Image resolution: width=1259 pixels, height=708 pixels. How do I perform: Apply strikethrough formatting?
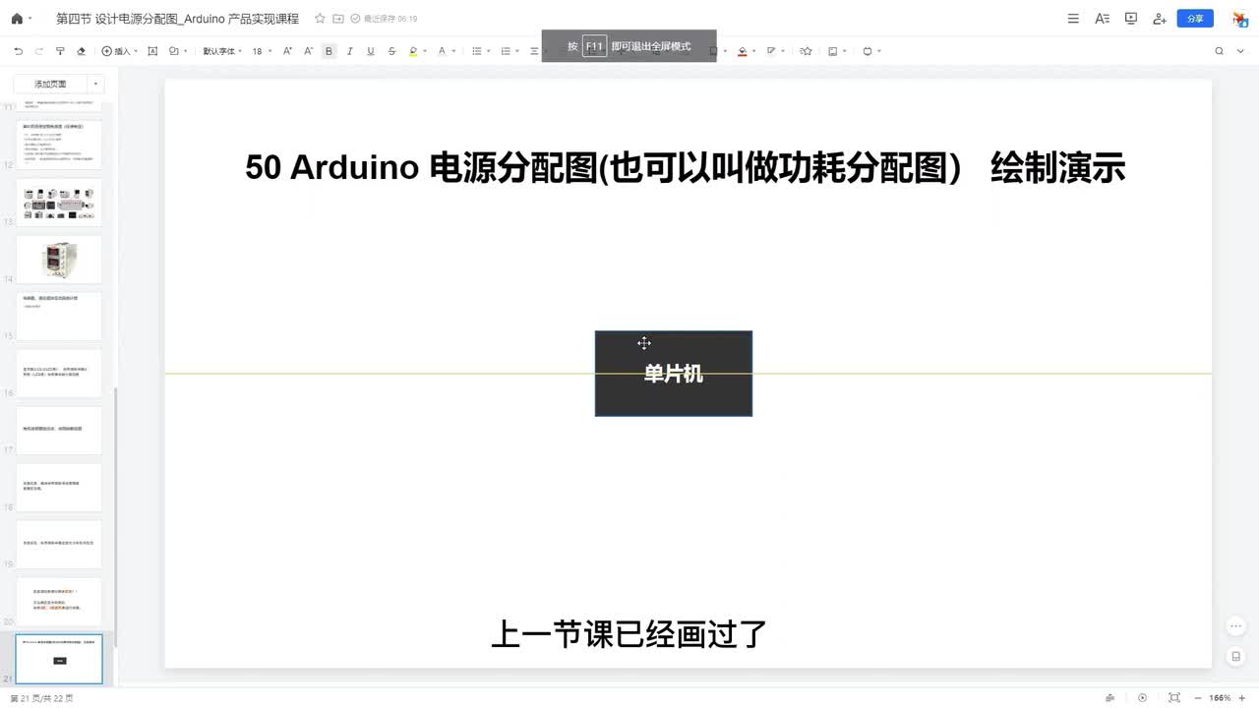pos(391,51)
